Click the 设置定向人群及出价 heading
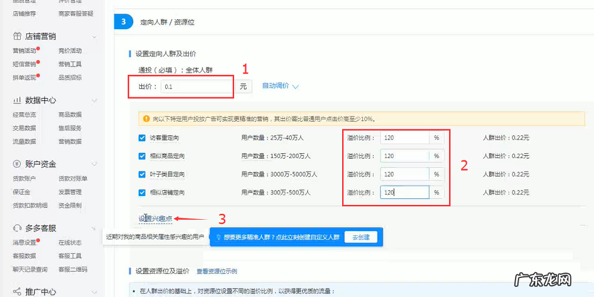 pyautogui.click(x=166, y=54)
